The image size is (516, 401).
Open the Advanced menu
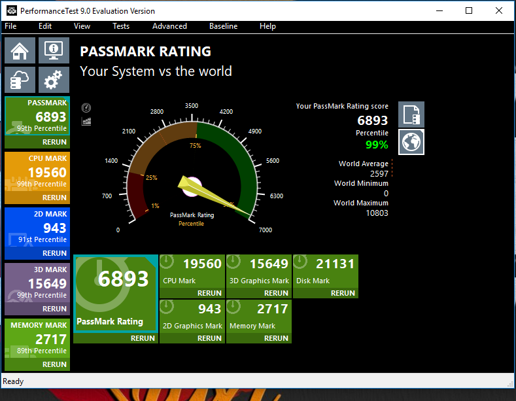tap(169, 26)
